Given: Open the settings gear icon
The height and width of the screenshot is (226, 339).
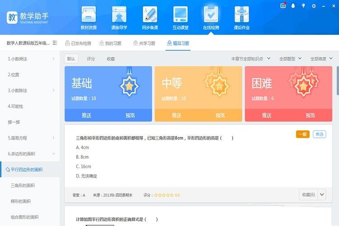Looking at the screenshot, I should click(x=314, y=6).
